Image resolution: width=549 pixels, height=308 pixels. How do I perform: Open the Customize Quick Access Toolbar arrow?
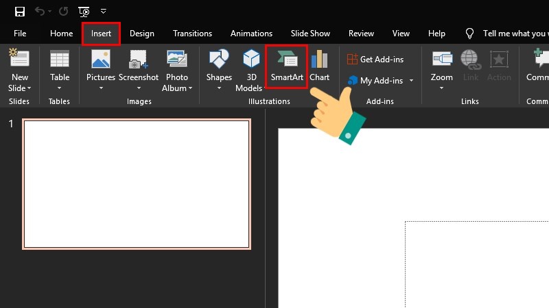[104, 12]
